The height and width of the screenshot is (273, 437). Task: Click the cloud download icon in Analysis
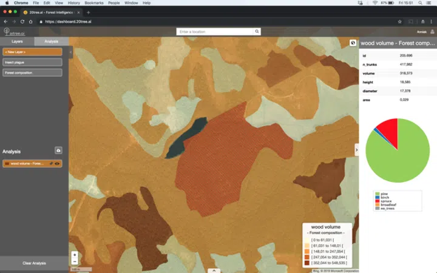click(x=58, y=150)
